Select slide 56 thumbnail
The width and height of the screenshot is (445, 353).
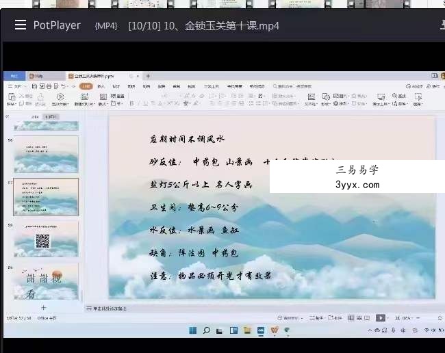[46, 154]
